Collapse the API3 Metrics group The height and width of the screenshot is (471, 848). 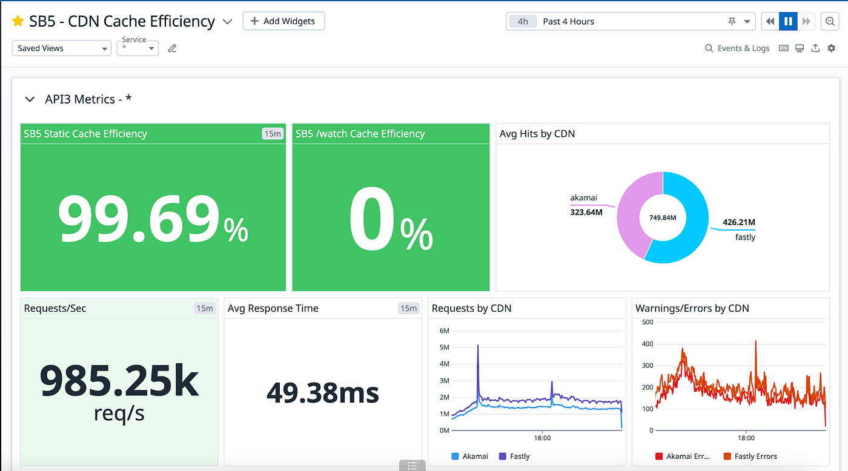pyautogui.click(x=30, y=99)
